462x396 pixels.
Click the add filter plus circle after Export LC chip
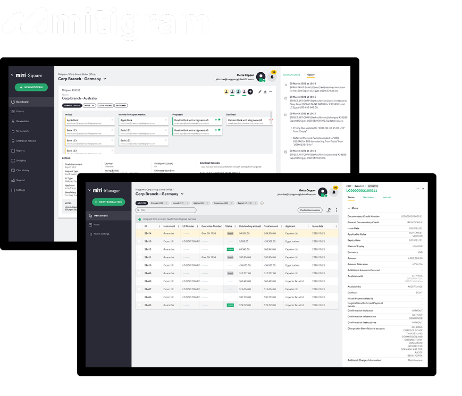point(262,203)
